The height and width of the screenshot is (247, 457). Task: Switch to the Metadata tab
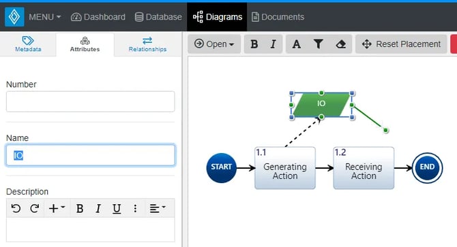[28, 44]
